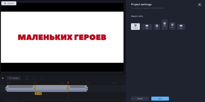
Task: Click the Project settings title
Action: tap(141, 4)
